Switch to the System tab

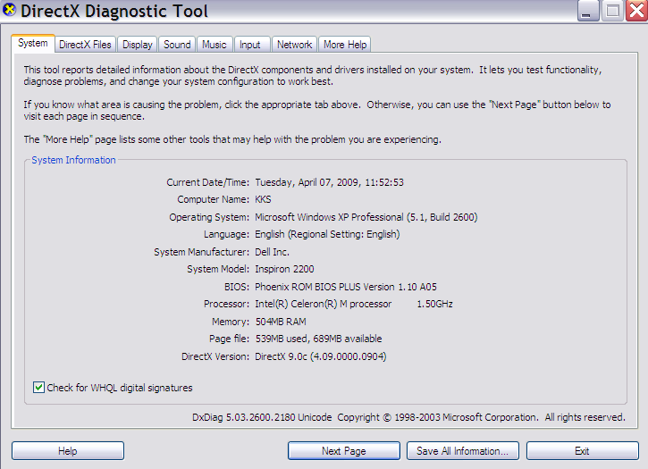click(33, 44)
